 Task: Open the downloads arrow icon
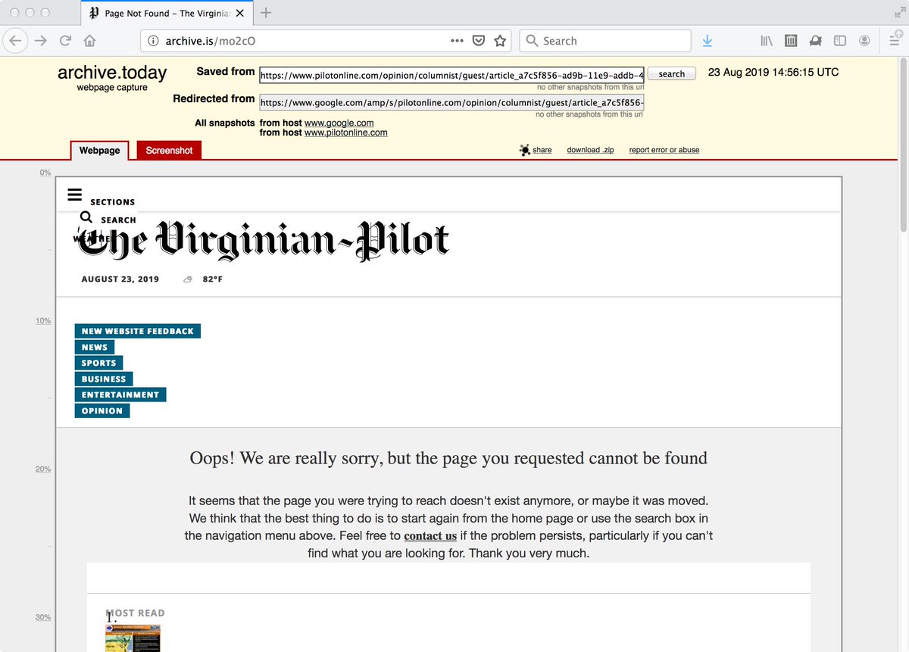click(707, 41)
